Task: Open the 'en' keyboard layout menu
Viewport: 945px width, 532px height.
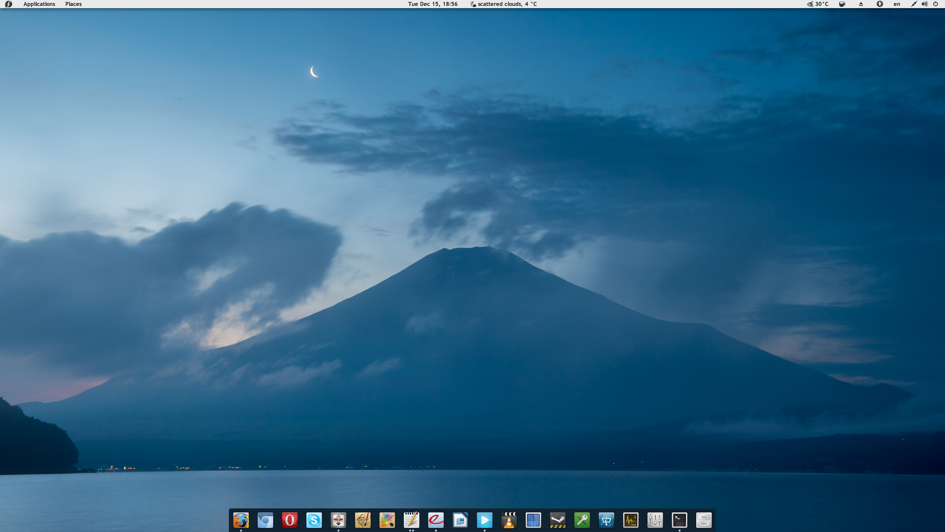Action: [897, 4]
